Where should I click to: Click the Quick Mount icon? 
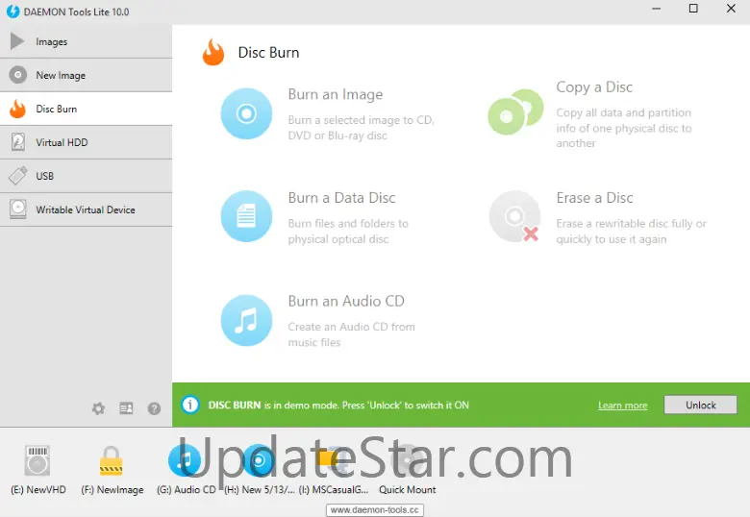[x=407, y=460]
